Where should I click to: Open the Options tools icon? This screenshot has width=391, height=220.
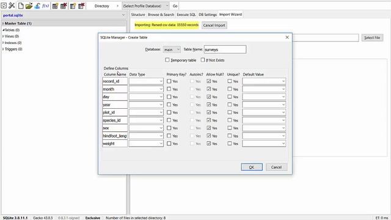tap(12, 5)
